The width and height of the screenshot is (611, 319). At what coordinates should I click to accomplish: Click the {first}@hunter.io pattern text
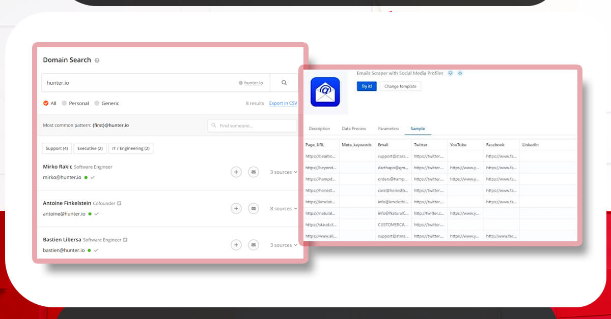[110, 125]
